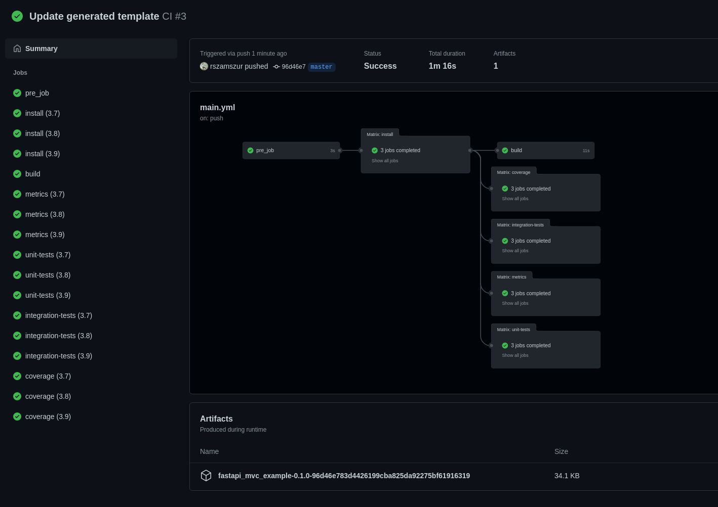Show all jobs in Matrix: unit-tests
This screenshot has width=718, height=507.
(515, 355)
